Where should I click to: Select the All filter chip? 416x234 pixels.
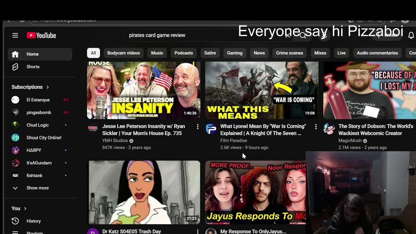coord(93,53)
